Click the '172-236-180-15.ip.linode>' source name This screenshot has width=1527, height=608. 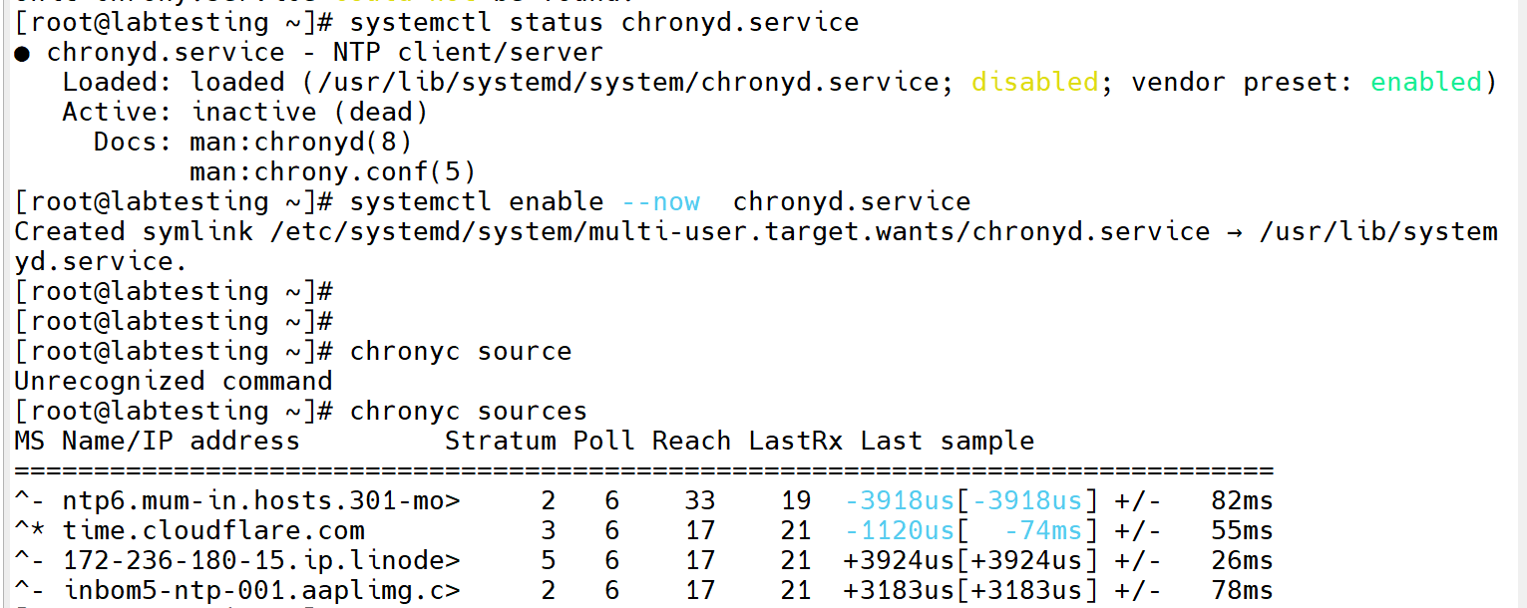pyautogui.click(x=261, y=560)
